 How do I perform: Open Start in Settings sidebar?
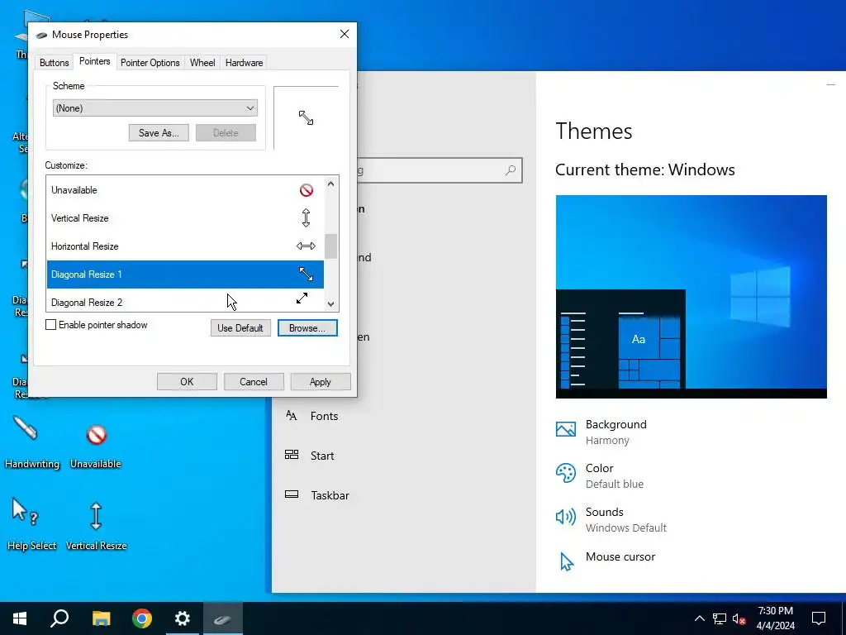322,456
